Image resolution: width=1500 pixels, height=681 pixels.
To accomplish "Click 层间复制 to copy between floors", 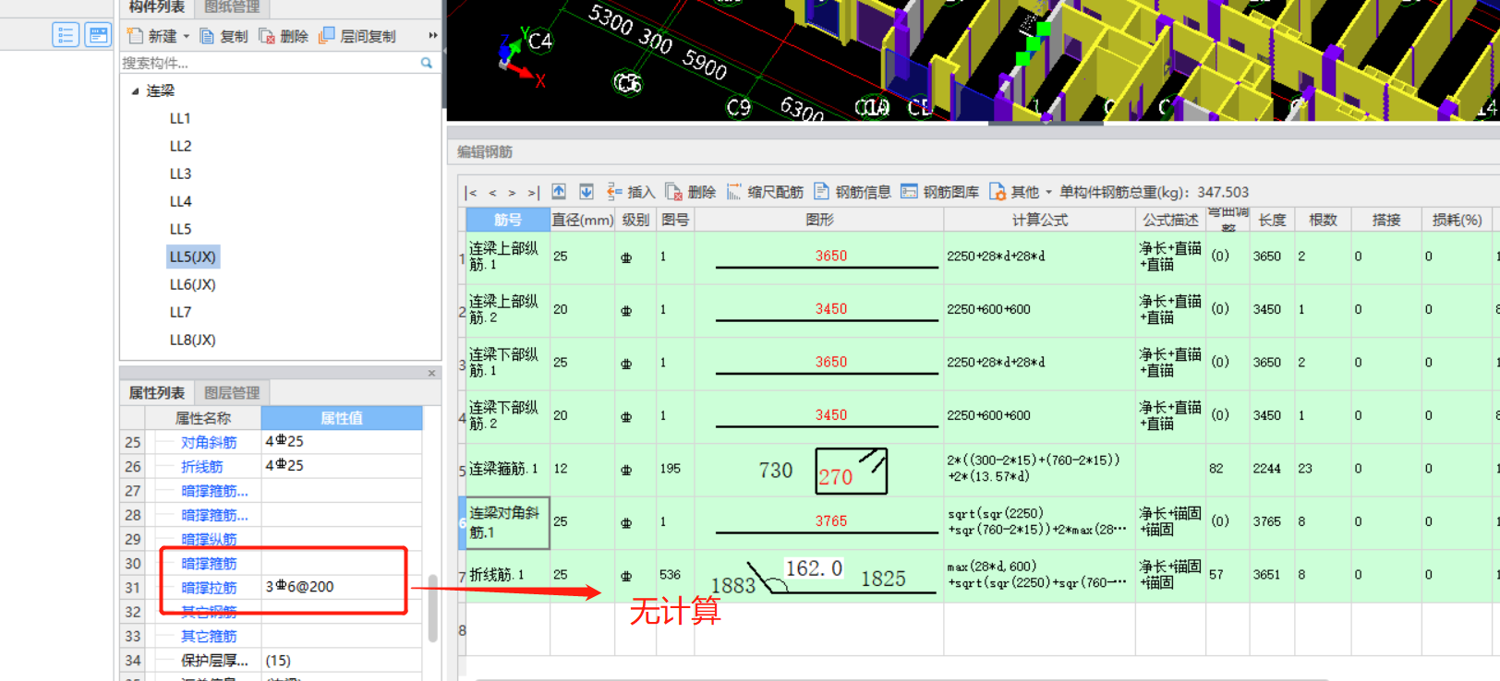I will [x=357, y=36].
